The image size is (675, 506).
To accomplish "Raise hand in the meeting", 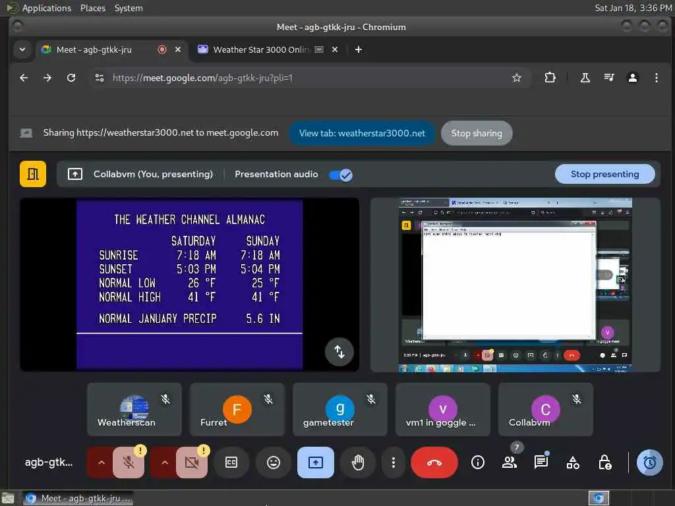I will (358, 463).
